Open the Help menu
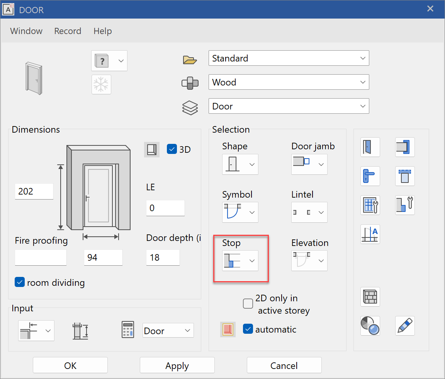This screenshot has width=445, height=379. (x=102, y=31)
